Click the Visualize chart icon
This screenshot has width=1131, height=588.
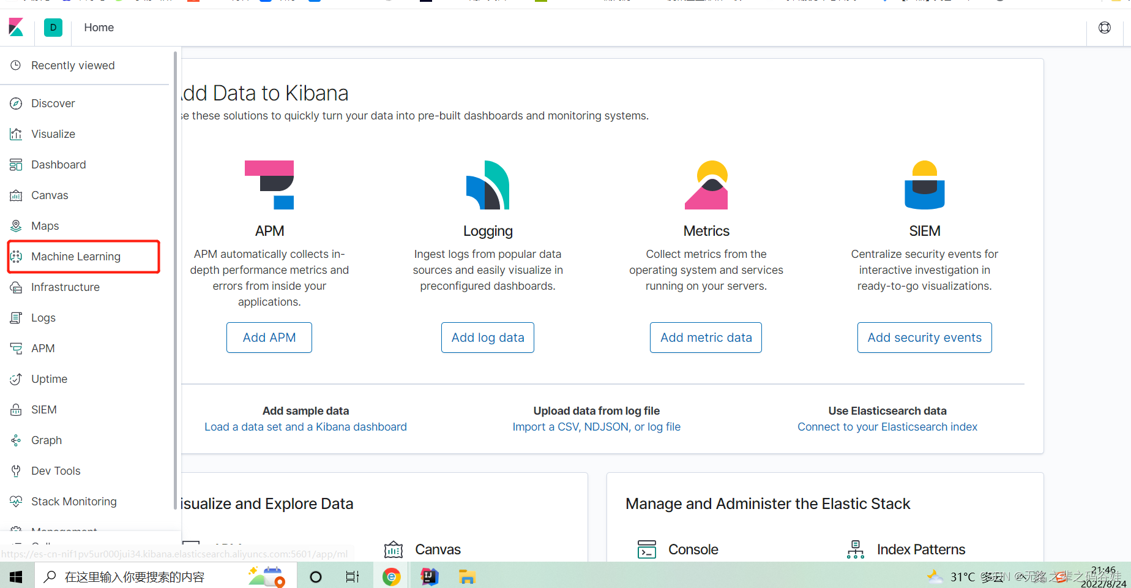[x=16, y=134]
